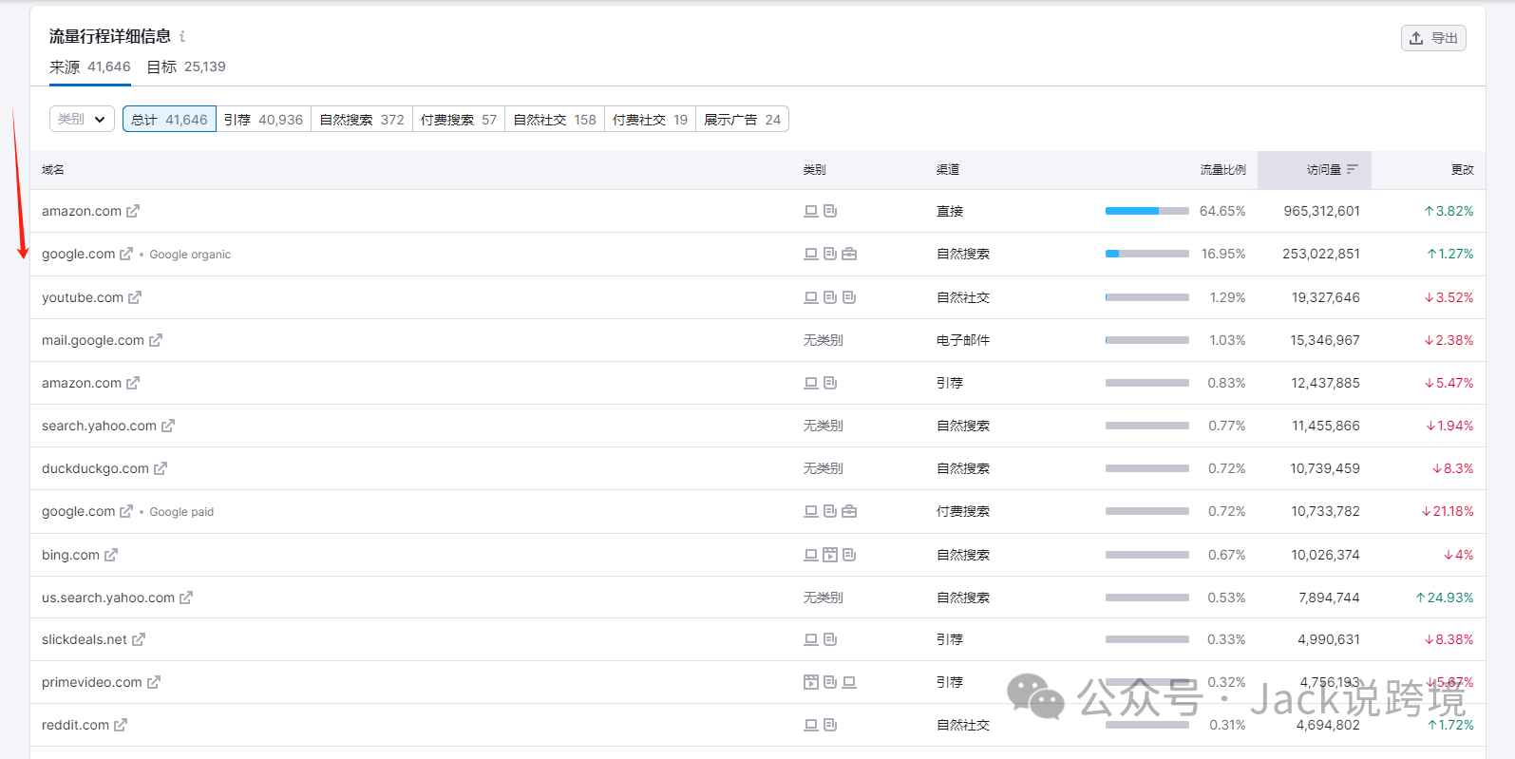Click the info icon beside 流量行程详细信息
The width and height of the screenshot is (1515, 759).
click(182, 36)
